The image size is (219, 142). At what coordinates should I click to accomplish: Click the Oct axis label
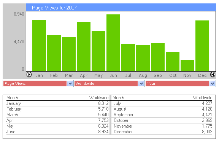coord(173,75)
